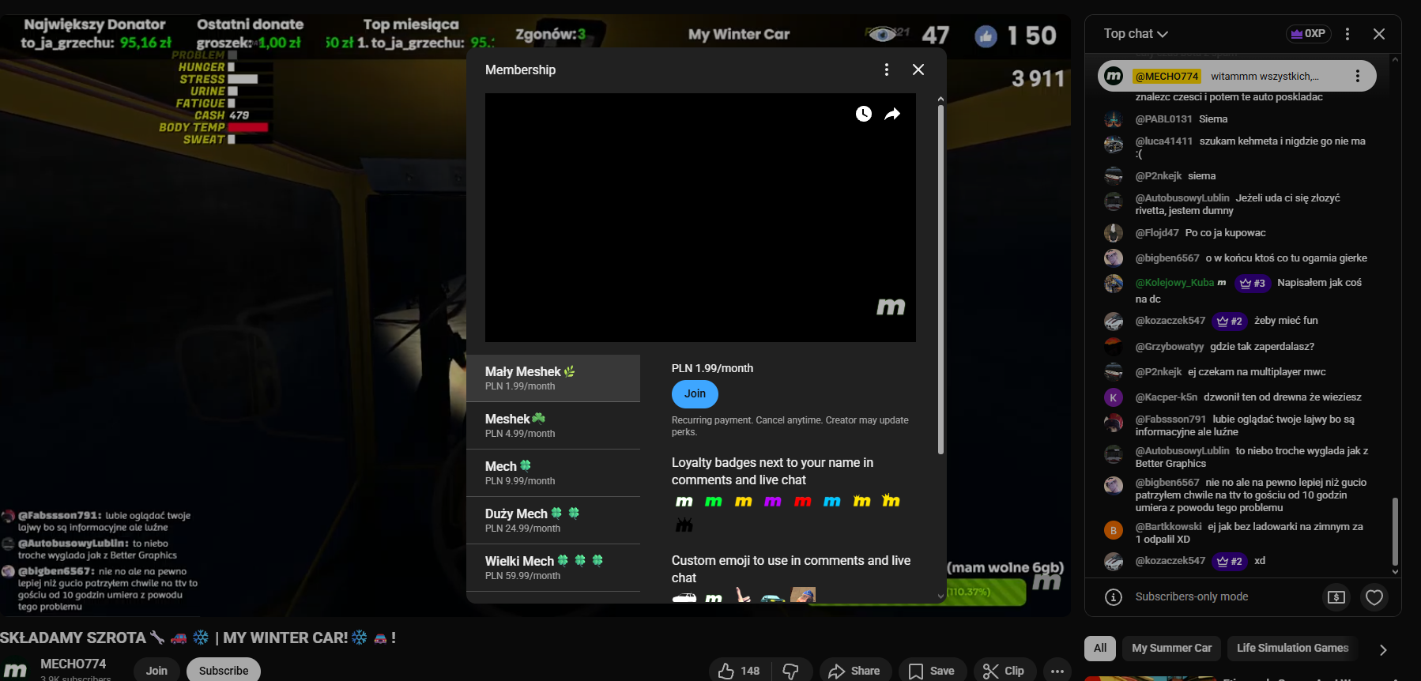This screenshot has width=1421, height=681.
Task: Open pinned message options from @MECHO774
Action: 1358,76
